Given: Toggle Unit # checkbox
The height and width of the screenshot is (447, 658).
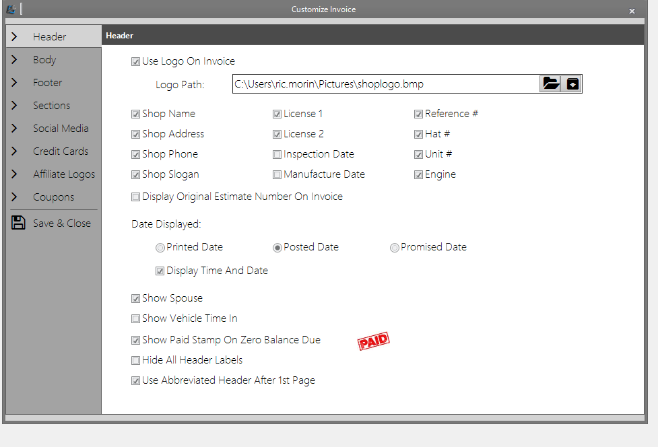Looking at the screenshot, I should (418, 154).
